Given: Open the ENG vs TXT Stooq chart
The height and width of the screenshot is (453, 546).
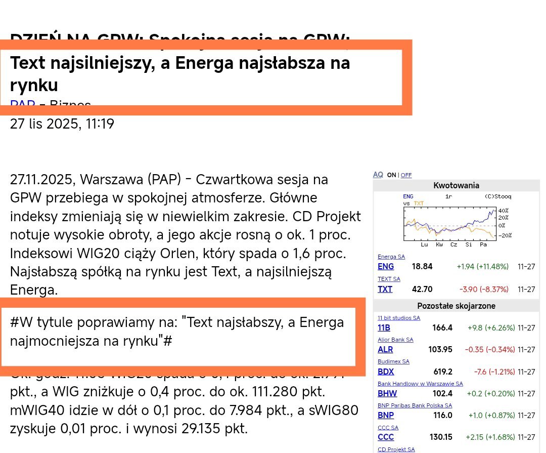Looking at the screenshot, I should coord(457,220).
